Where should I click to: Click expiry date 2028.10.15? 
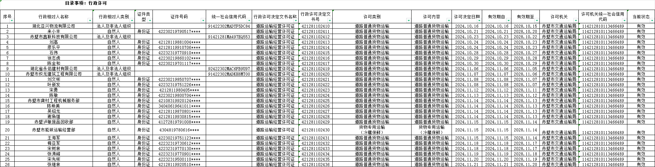[525, 26]
